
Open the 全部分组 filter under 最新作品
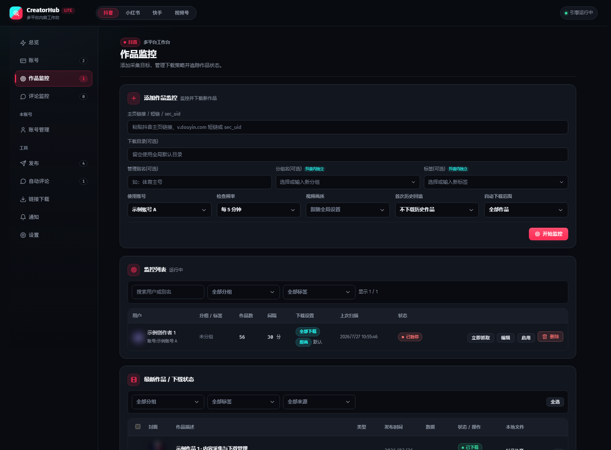[x=168, y=402]
